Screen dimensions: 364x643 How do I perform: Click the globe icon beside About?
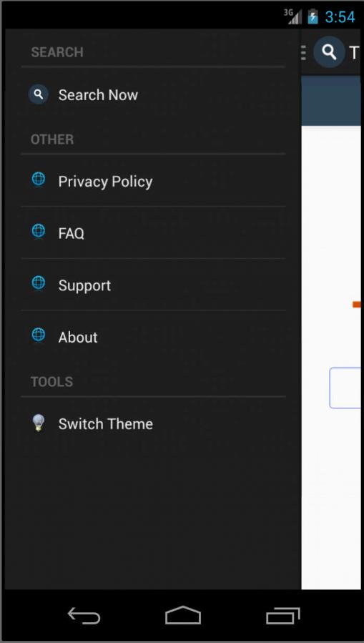click(39, 335)
